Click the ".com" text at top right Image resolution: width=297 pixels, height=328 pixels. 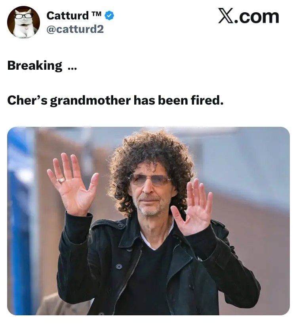(257, 17)
